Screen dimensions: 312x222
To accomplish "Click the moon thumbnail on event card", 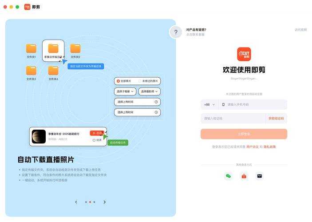I will pyautogui.click(x=39, y=137).
